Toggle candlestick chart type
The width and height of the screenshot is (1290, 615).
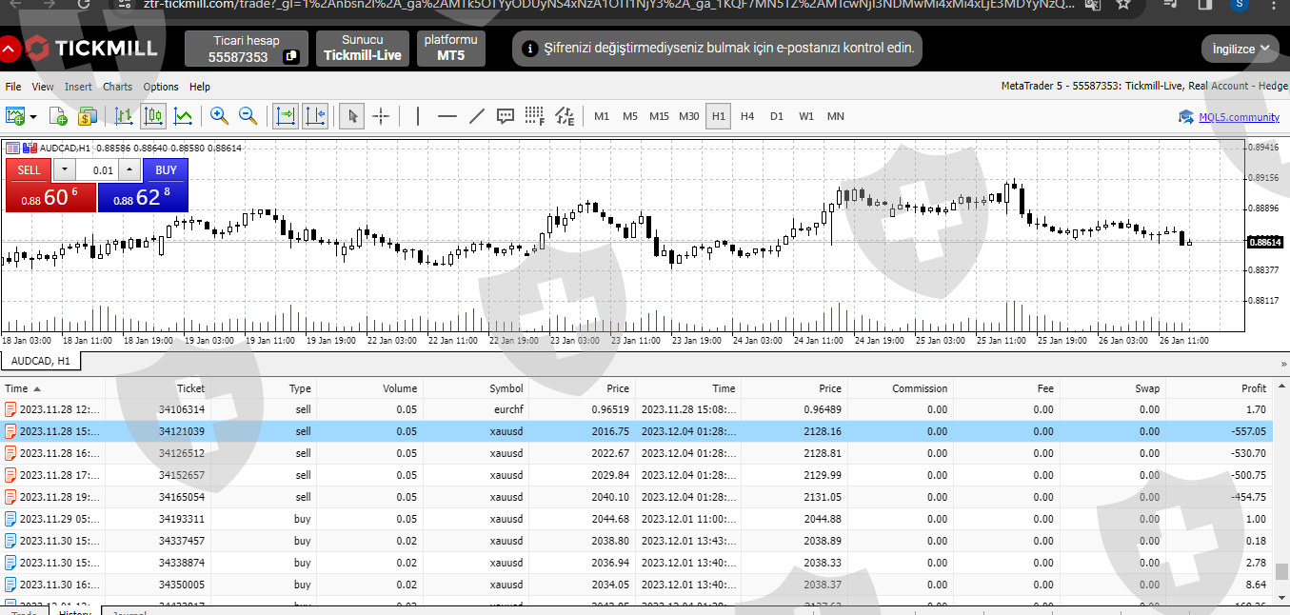point(153,116)
